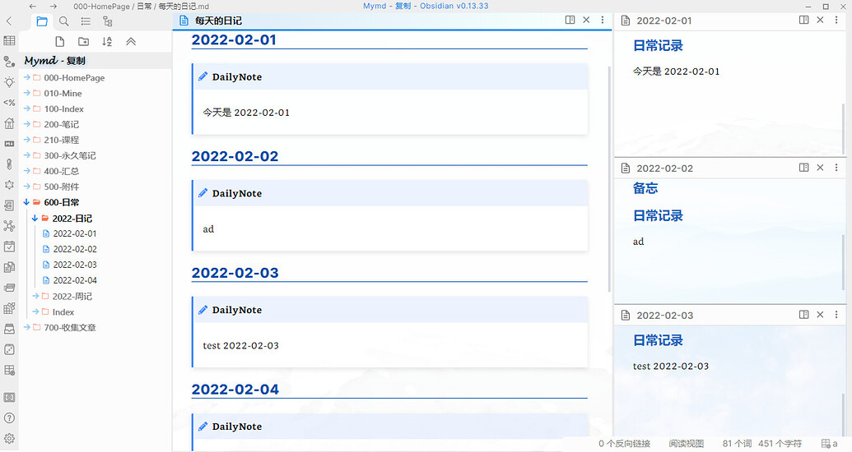Click the table with gear ribbon icon

pyautogui.click(x=9, y=370)
